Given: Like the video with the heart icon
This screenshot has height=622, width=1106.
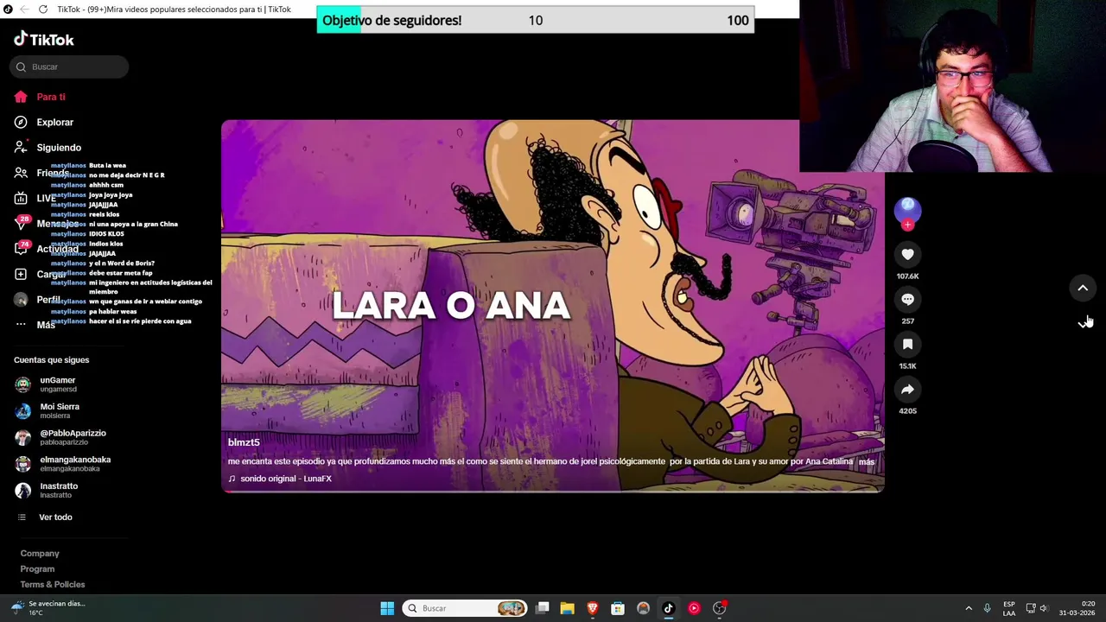Looking at the screenshot, I should [907, 254].
